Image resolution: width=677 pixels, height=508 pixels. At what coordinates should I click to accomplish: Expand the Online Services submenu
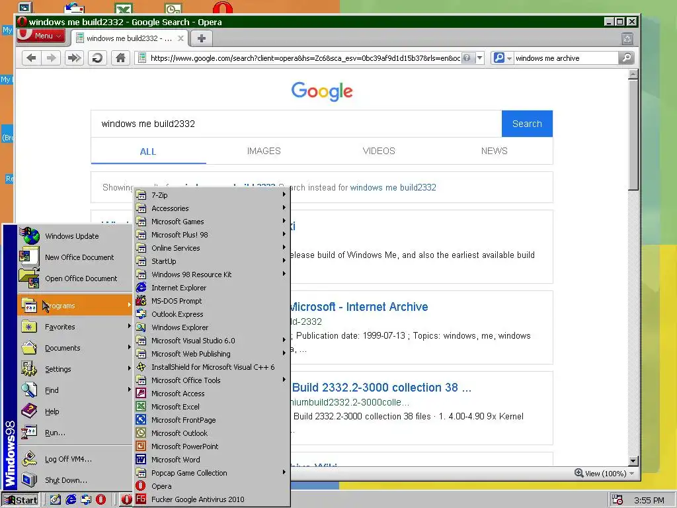click(x=212, y=248)
